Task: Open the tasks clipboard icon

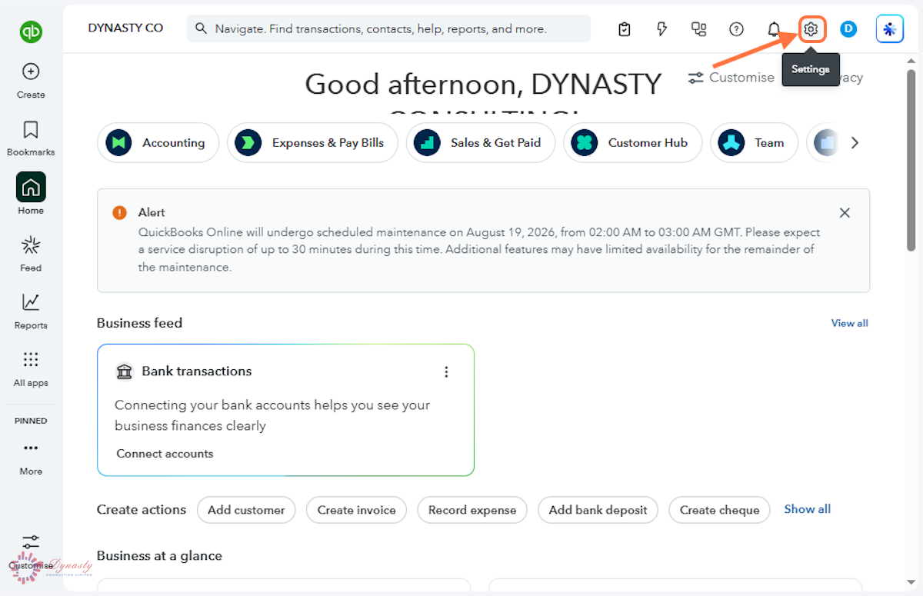Action: [x=625, y=29]
